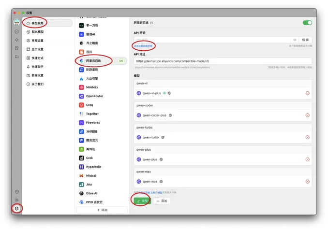Open the chat assistant sidebar icon
The height and width of the screenshot is (229, 328).
click(17, 31)
